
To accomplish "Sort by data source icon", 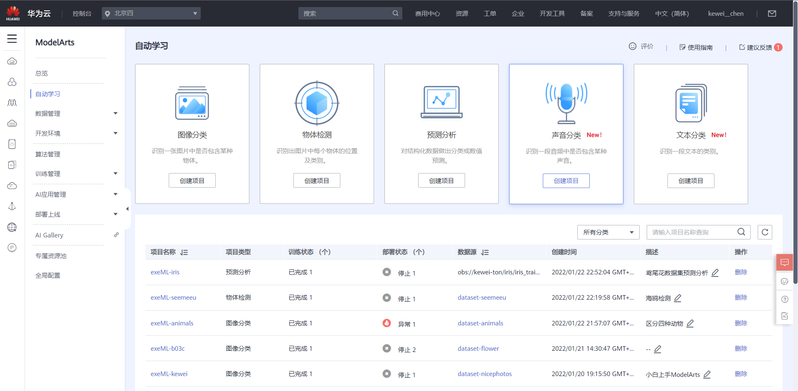I will pos(485,252).
